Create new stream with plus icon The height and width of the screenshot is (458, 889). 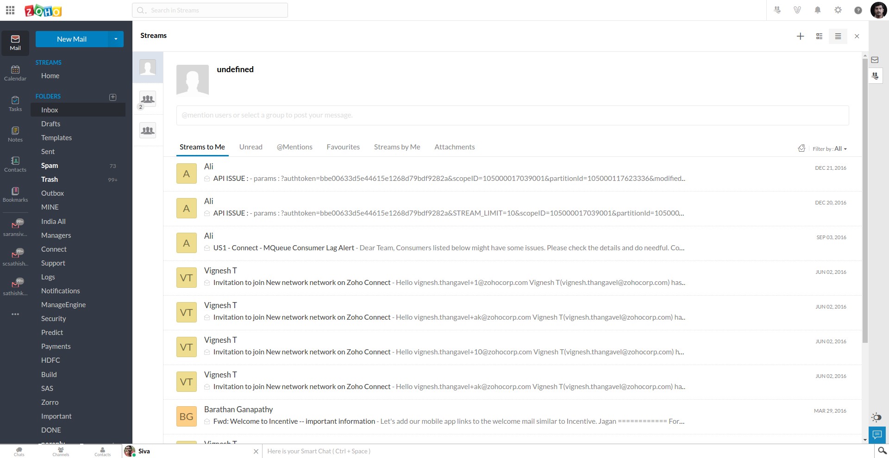(x=800, y=36)
